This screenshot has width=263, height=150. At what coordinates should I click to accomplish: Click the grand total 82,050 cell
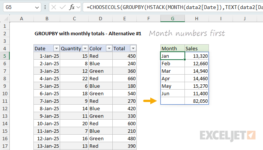pos(196,101)
